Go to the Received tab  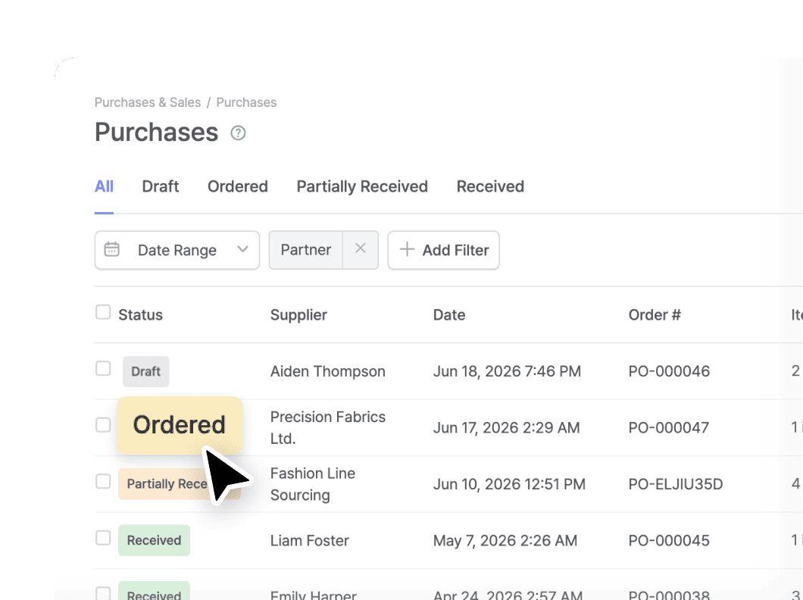(490, 186)
